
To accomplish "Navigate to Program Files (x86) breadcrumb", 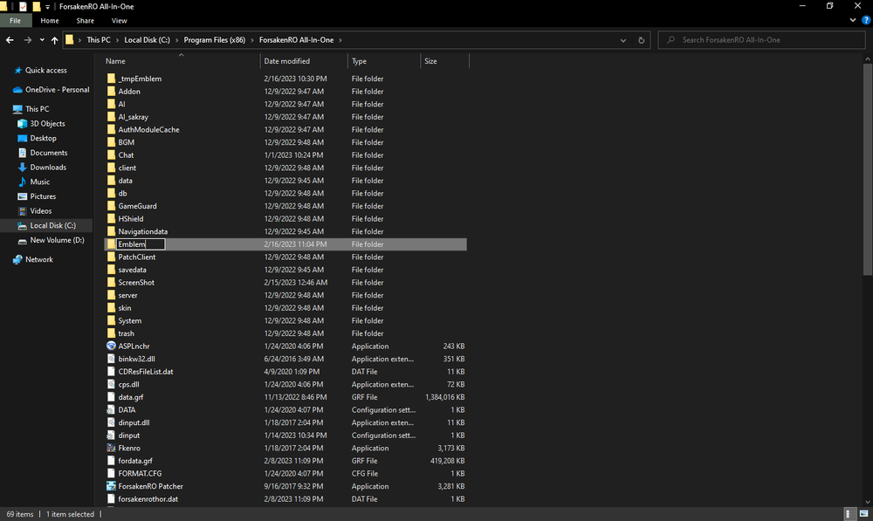I will click(214, 40).
